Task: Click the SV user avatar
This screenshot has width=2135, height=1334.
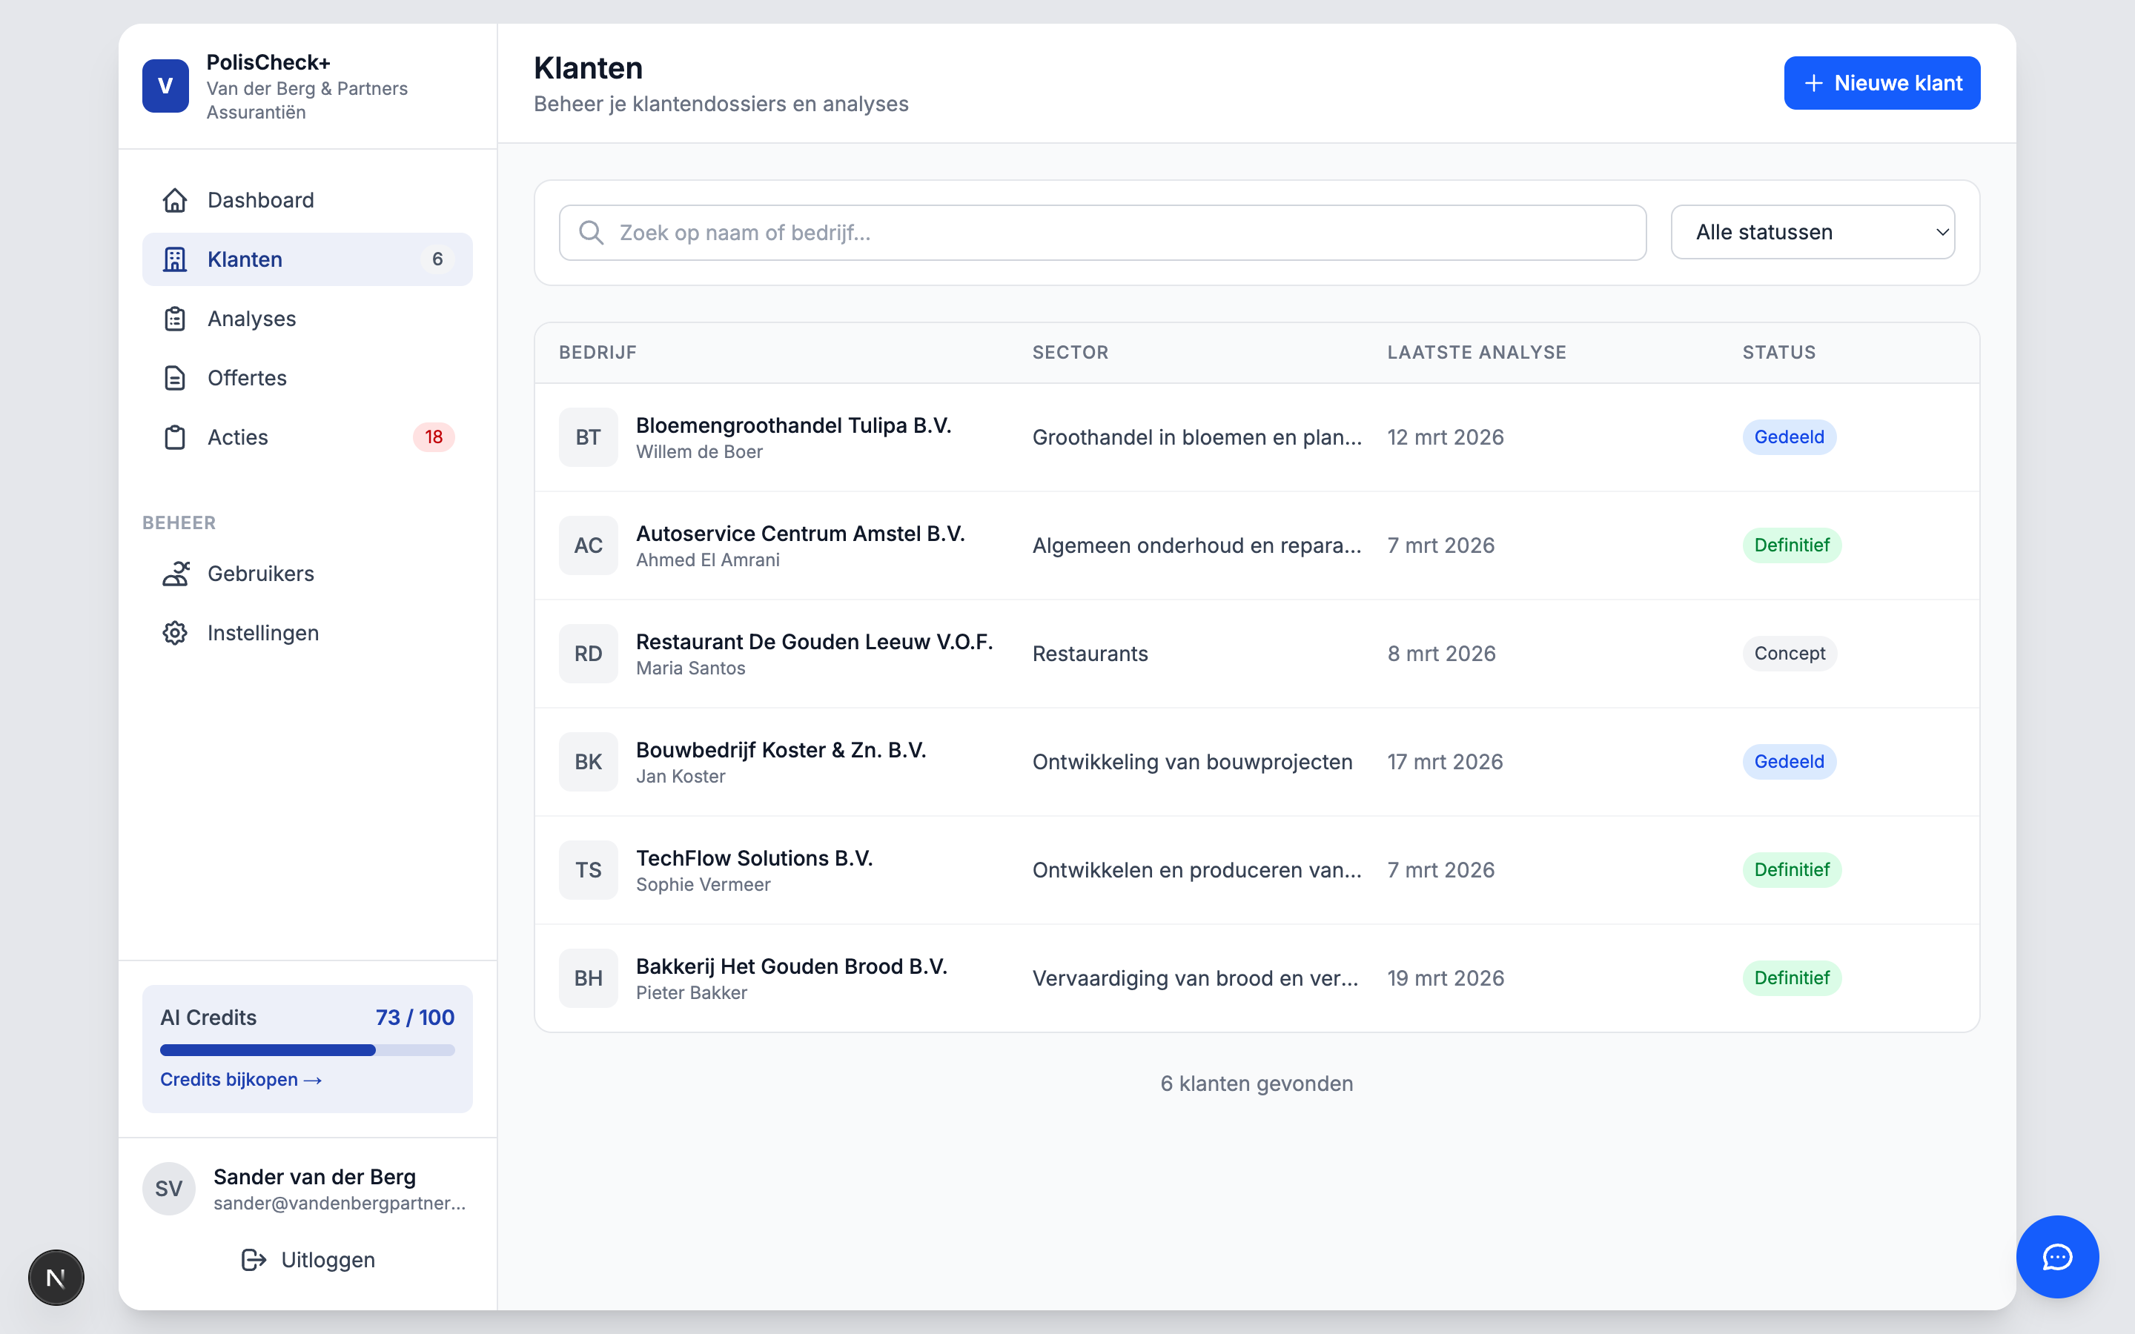Action: pyautogui.click(x=168, y=1189)
